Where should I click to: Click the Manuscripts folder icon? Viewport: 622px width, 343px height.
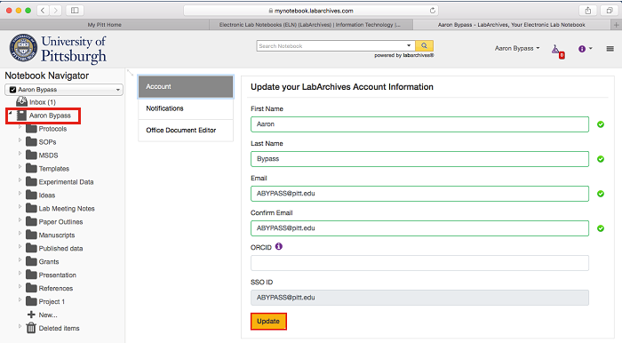click(x=31, y=235)
